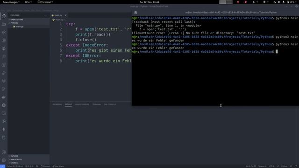Screen dimensions: 299x168
Task: Click the battery indicator in the top panel
Action: pos(291,2)
